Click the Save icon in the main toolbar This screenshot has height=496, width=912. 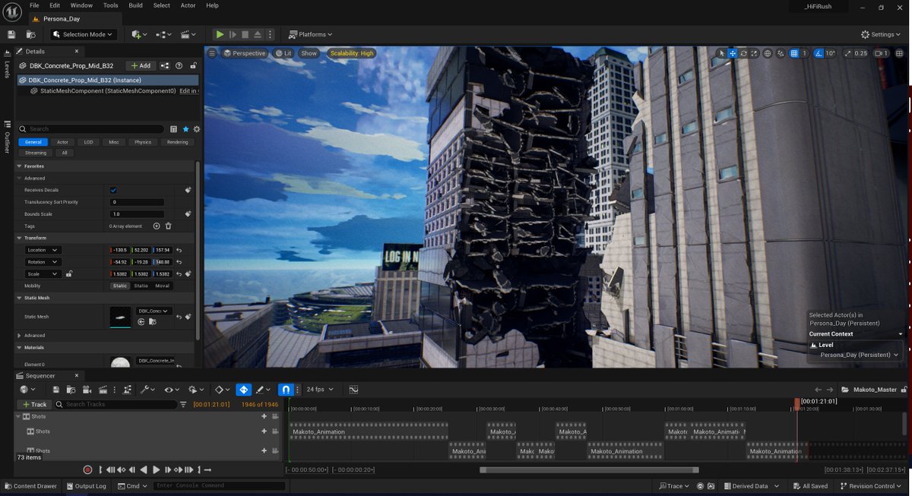(x=11, y=34)
